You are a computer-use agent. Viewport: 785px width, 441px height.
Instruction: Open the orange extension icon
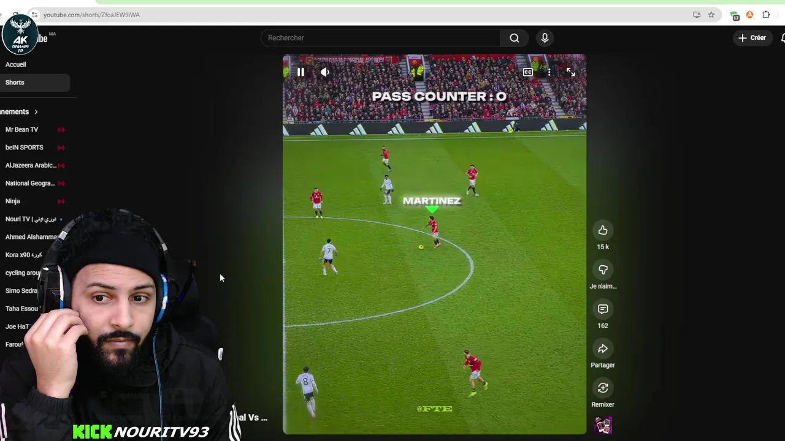point(749,15)
